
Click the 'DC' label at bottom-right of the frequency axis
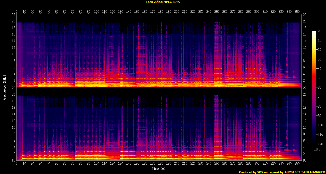[304, 160]
